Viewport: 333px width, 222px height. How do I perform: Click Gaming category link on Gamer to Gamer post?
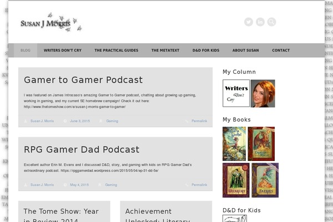click(x=112, y=121)
